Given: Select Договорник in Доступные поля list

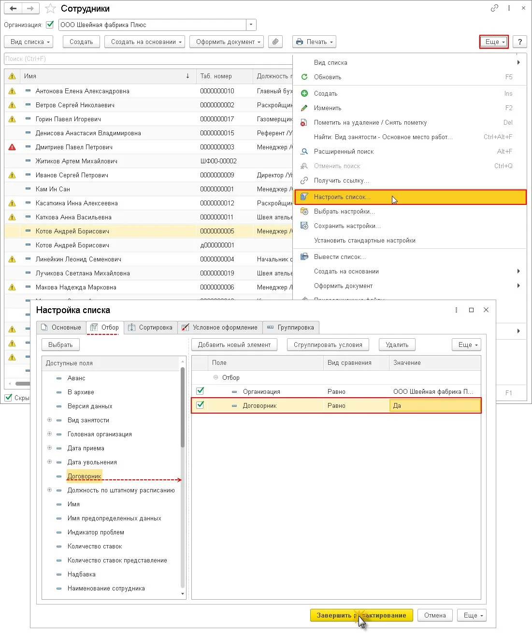Looking at the screenshot, I should coord(85,476).
